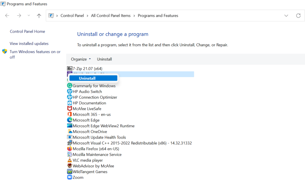
Task: Select the McAfee LiveSafe shield icon
Action: [69, 108]
